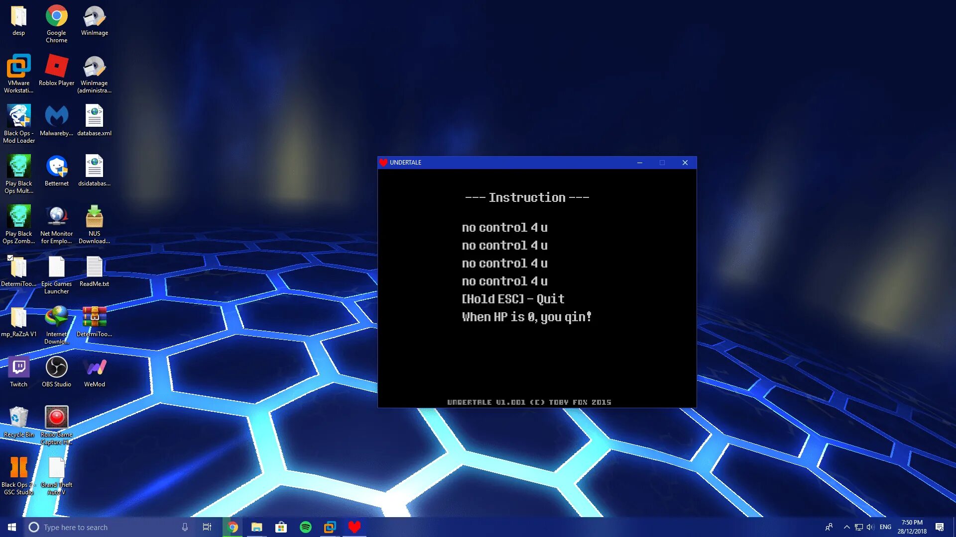Image resolution: width=956 pixels, height=537 pixels.
Task: Click the Undertale window title bar heart
Action: (x=383, y=163)
